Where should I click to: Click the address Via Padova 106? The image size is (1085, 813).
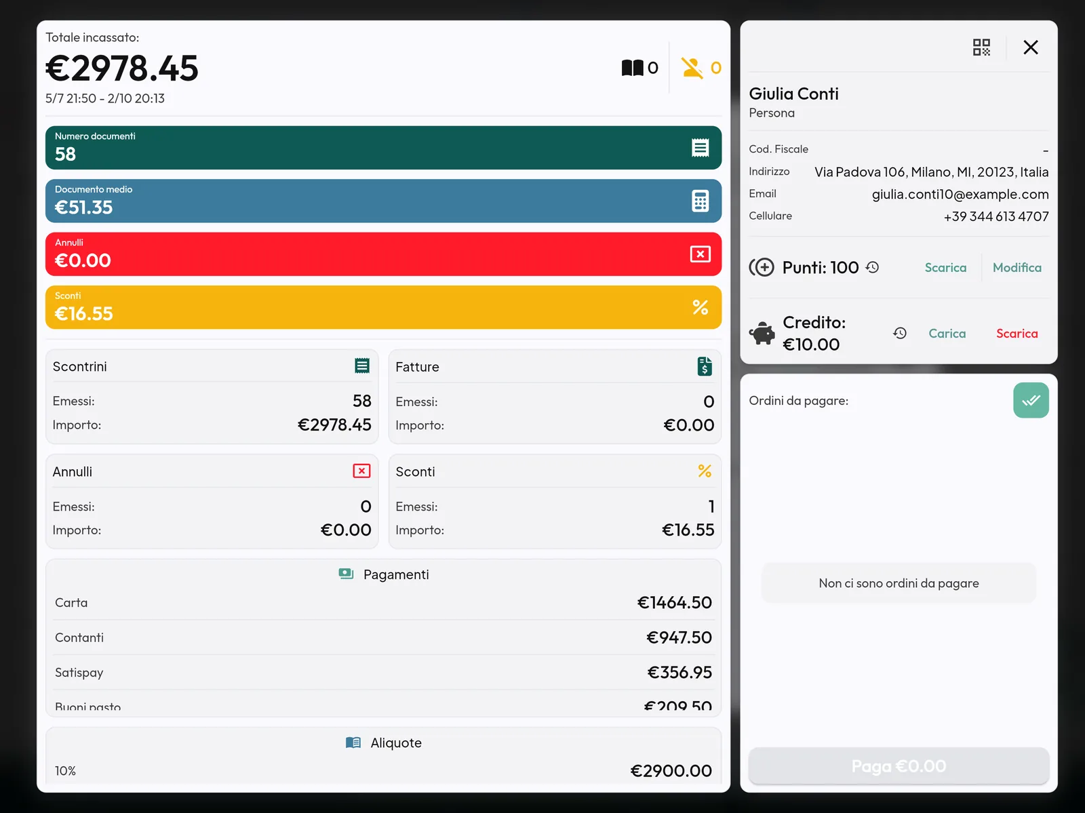[x=932, y=172]
